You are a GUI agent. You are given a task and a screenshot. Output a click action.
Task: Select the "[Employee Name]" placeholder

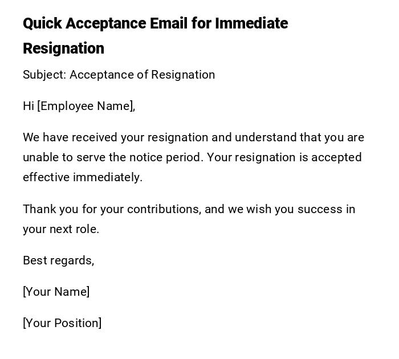point(86,106)
